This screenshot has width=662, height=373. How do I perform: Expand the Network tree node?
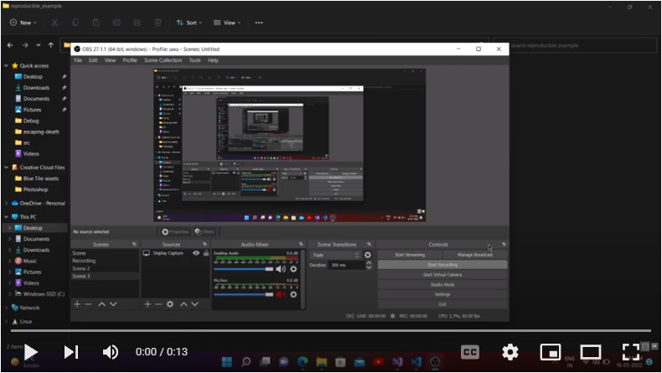click(7, 308)
